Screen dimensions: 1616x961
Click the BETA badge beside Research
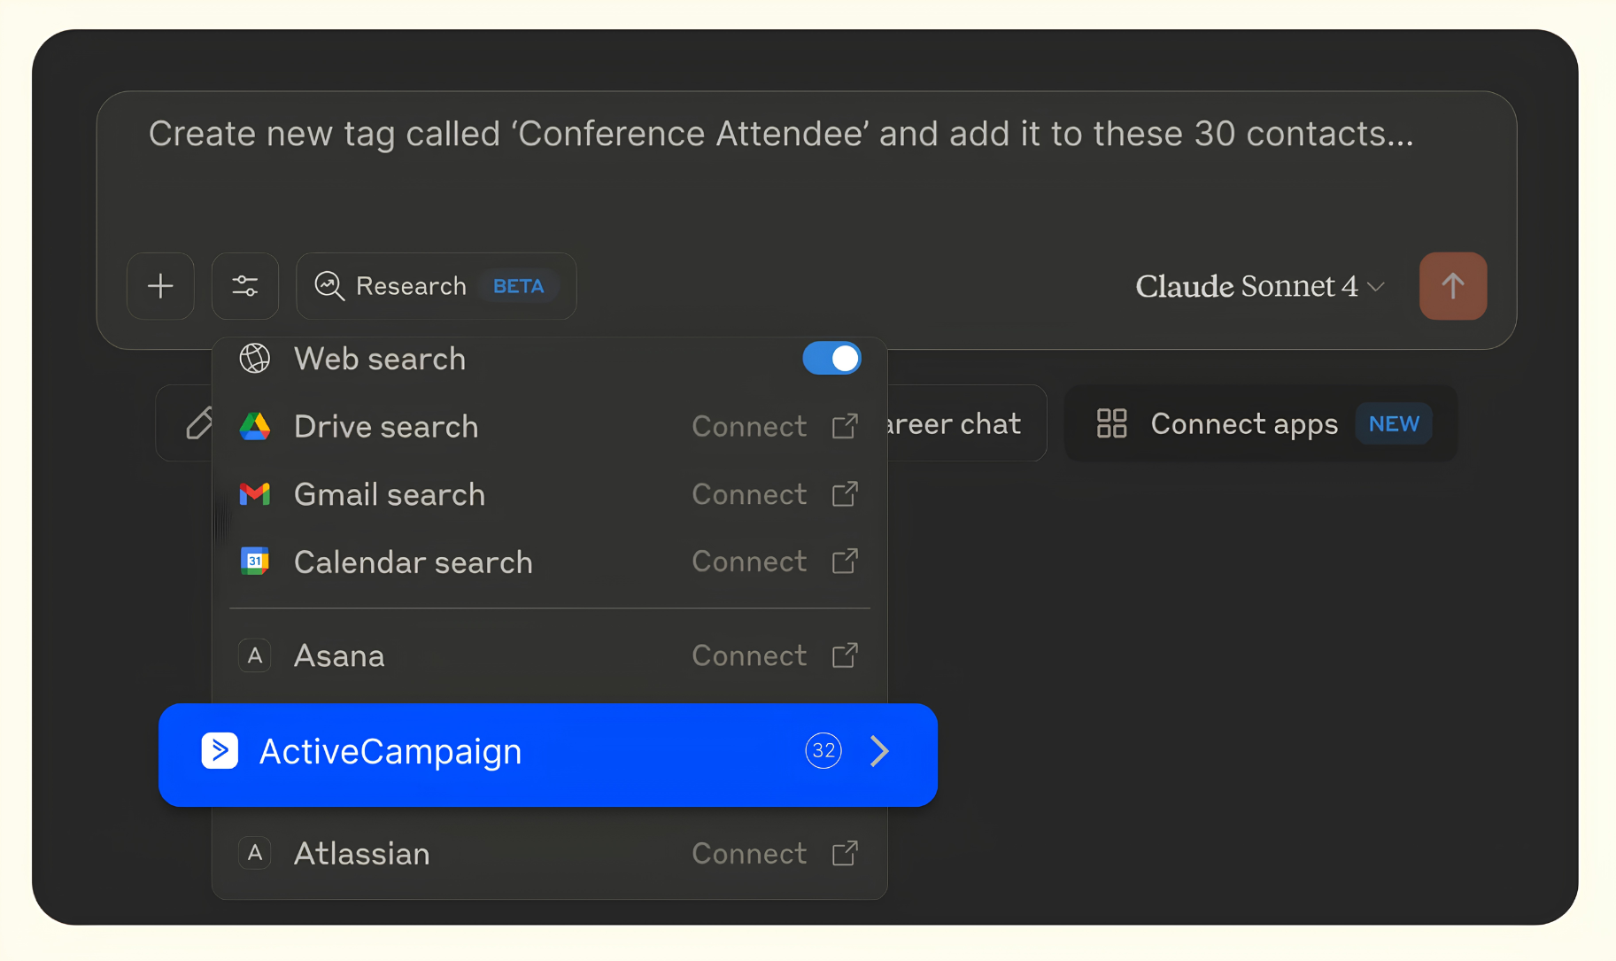point(518,286)
